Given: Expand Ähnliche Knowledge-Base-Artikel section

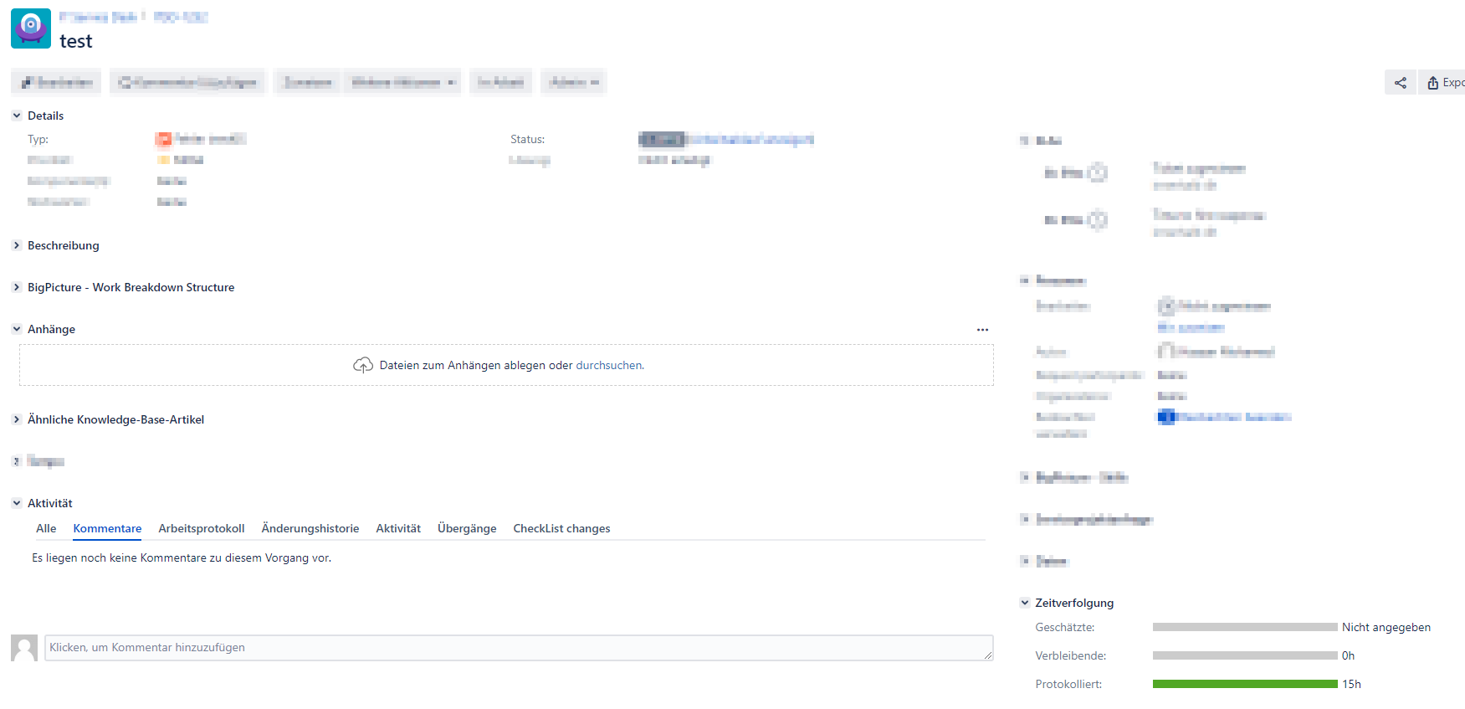Looking at the screenshot, I should point(17,419).
